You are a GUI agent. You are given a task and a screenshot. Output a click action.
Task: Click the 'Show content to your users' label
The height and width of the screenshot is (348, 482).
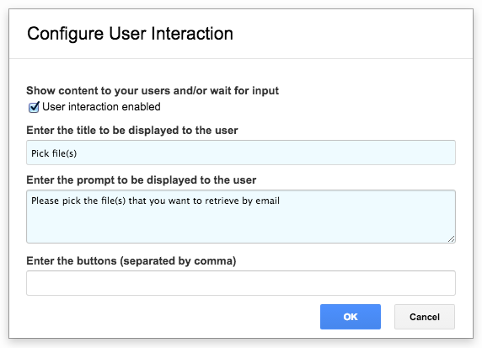click(x=153, y=91)
